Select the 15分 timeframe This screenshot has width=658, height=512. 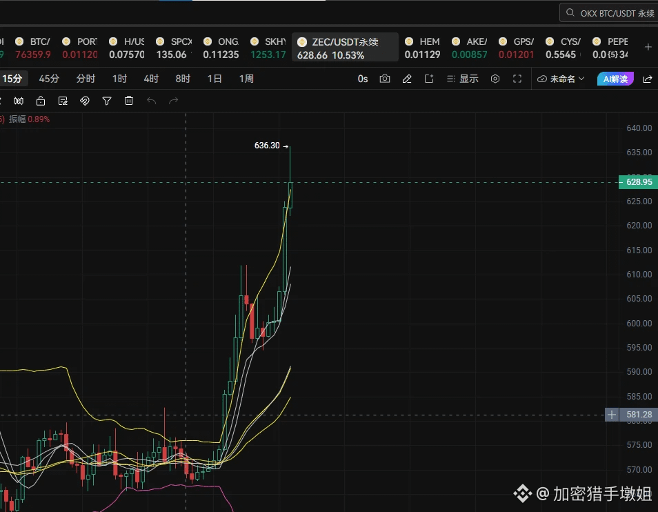click(12, 79)
